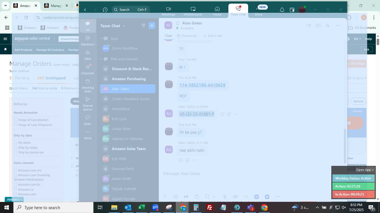Open chat with Umair Khan
The width and height of the screenshot is (380, 213).
tap(128, 129)
